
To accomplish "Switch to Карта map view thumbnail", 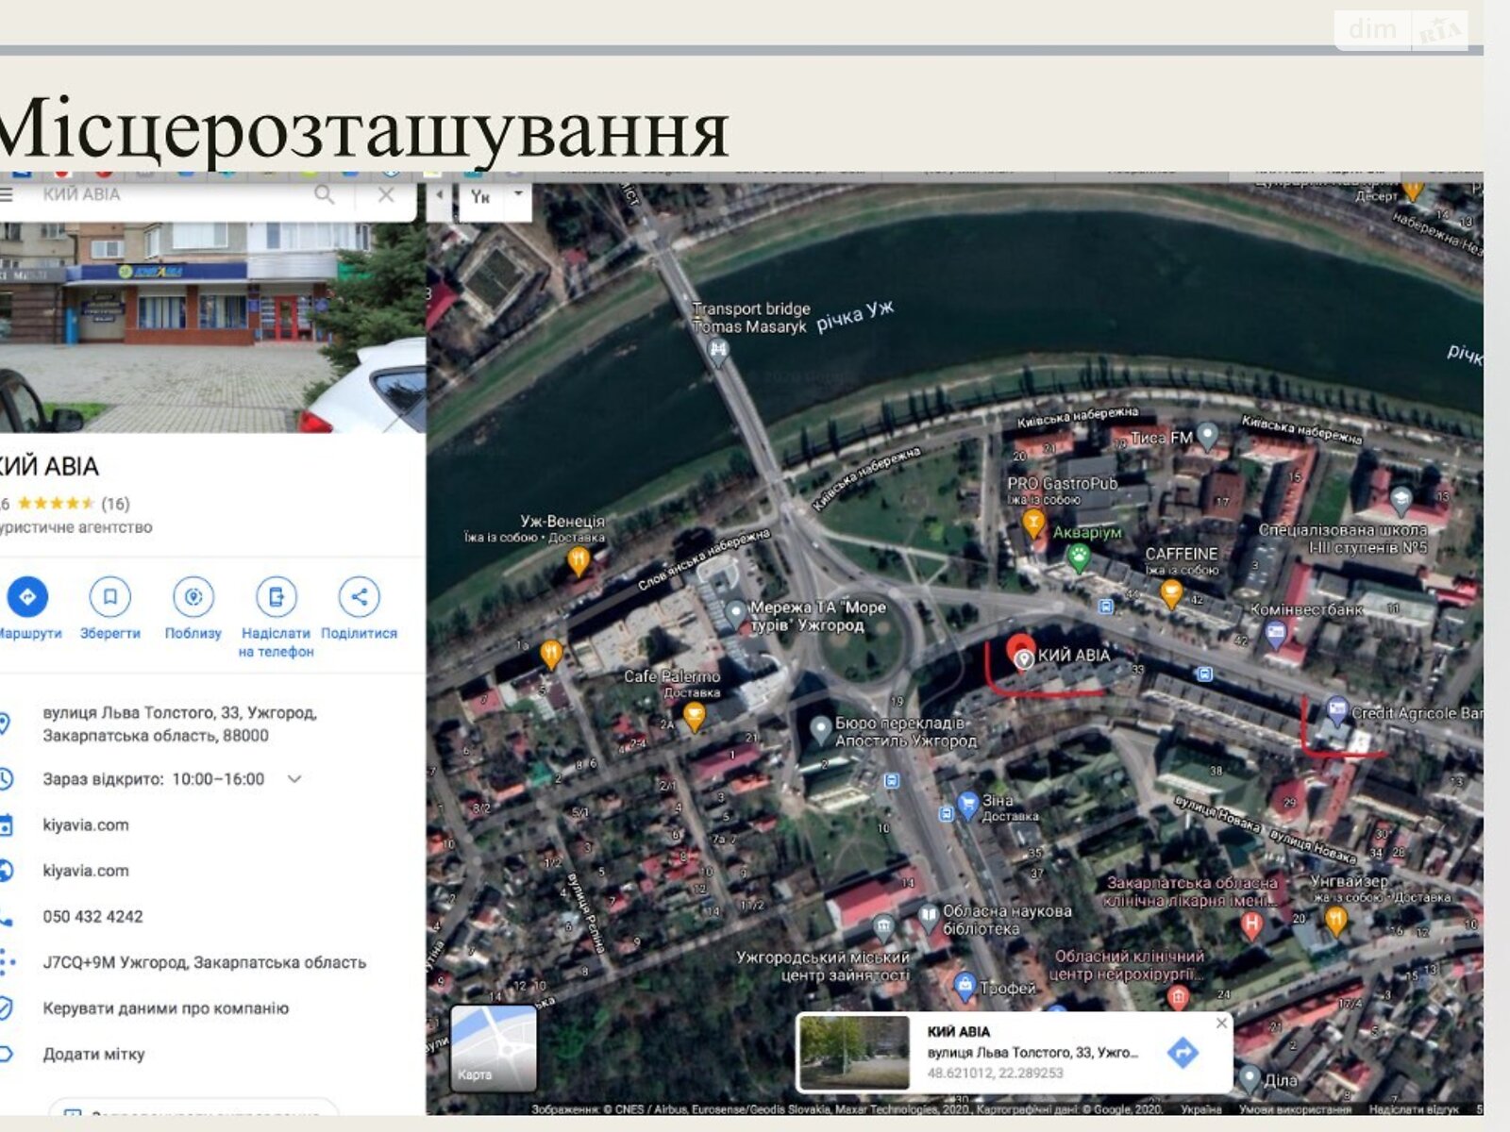I will pyautogui.click(x=494, y=1048).
